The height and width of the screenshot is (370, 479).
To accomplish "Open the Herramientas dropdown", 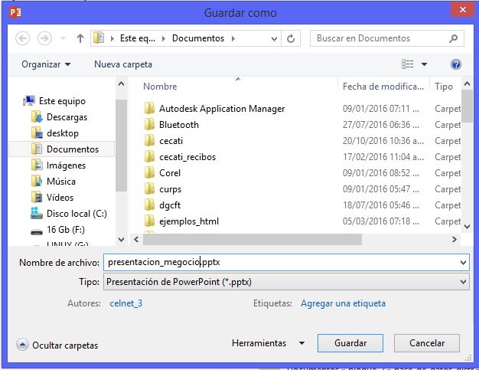I will [269, 343].
